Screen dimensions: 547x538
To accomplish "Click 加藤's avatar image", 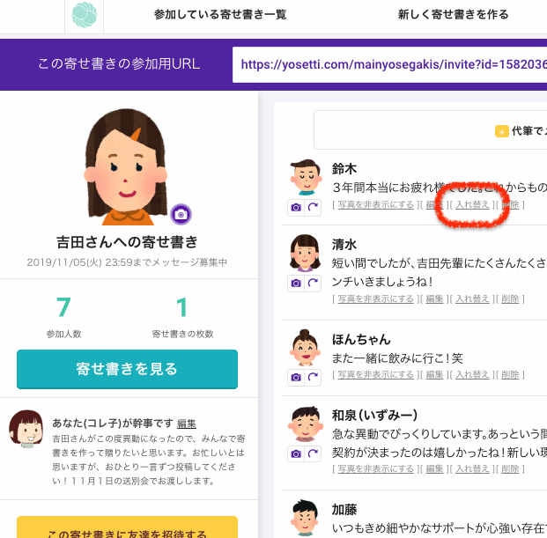I will (x=305, y=518).
